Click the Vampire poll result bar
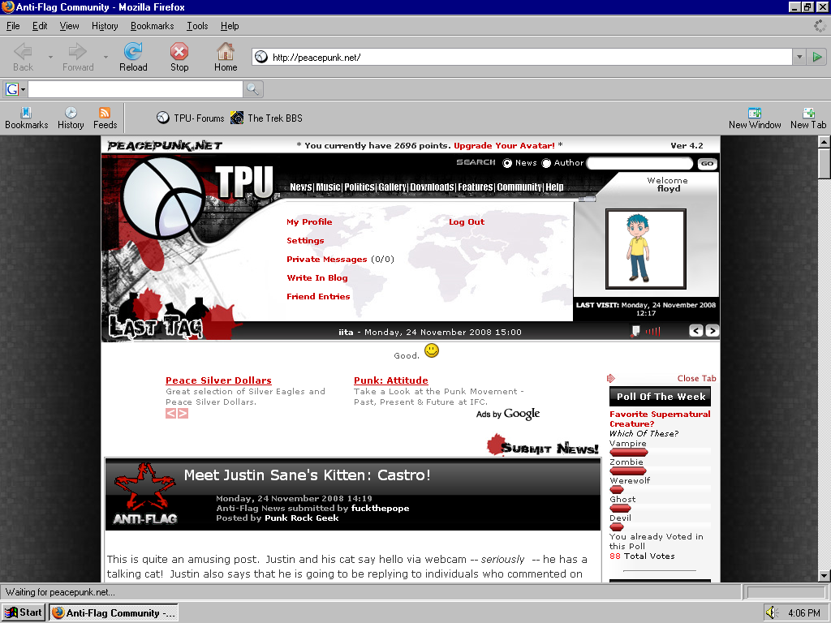 click(629, 453)
